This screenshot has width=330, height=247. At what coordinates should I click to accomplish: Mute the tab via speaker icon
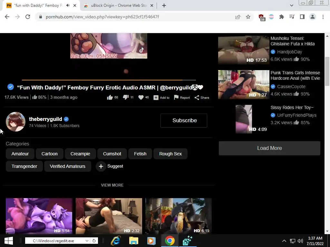click(68, 5)
